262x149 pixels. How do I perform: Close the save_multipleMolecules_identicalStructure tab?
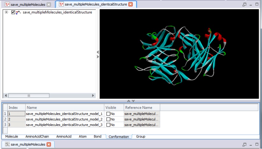[130, 4]
